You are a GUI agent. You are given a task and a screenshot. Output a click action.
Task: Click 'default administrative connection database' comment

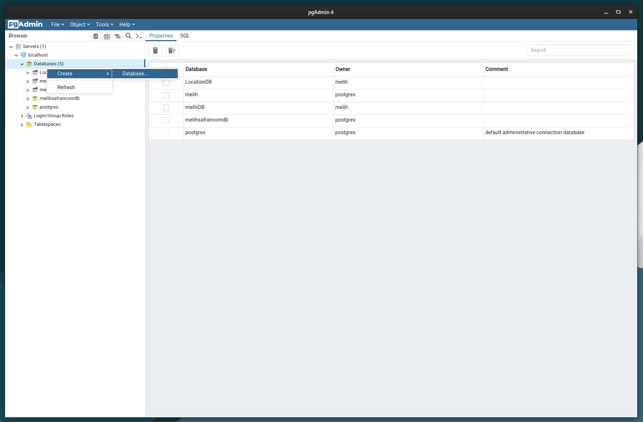[x=535, y=132]
